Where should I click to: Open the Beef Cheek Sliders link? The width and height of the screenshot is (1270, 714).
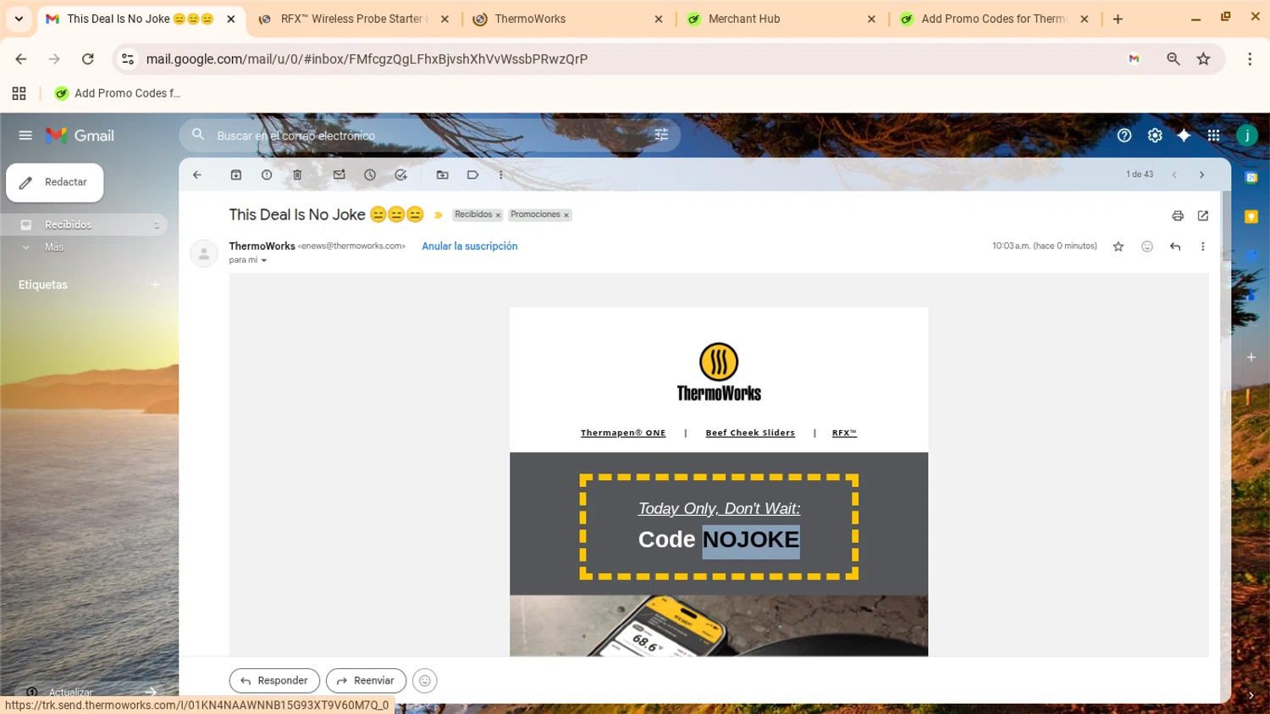pyautogui.click(x=750, y=433)
